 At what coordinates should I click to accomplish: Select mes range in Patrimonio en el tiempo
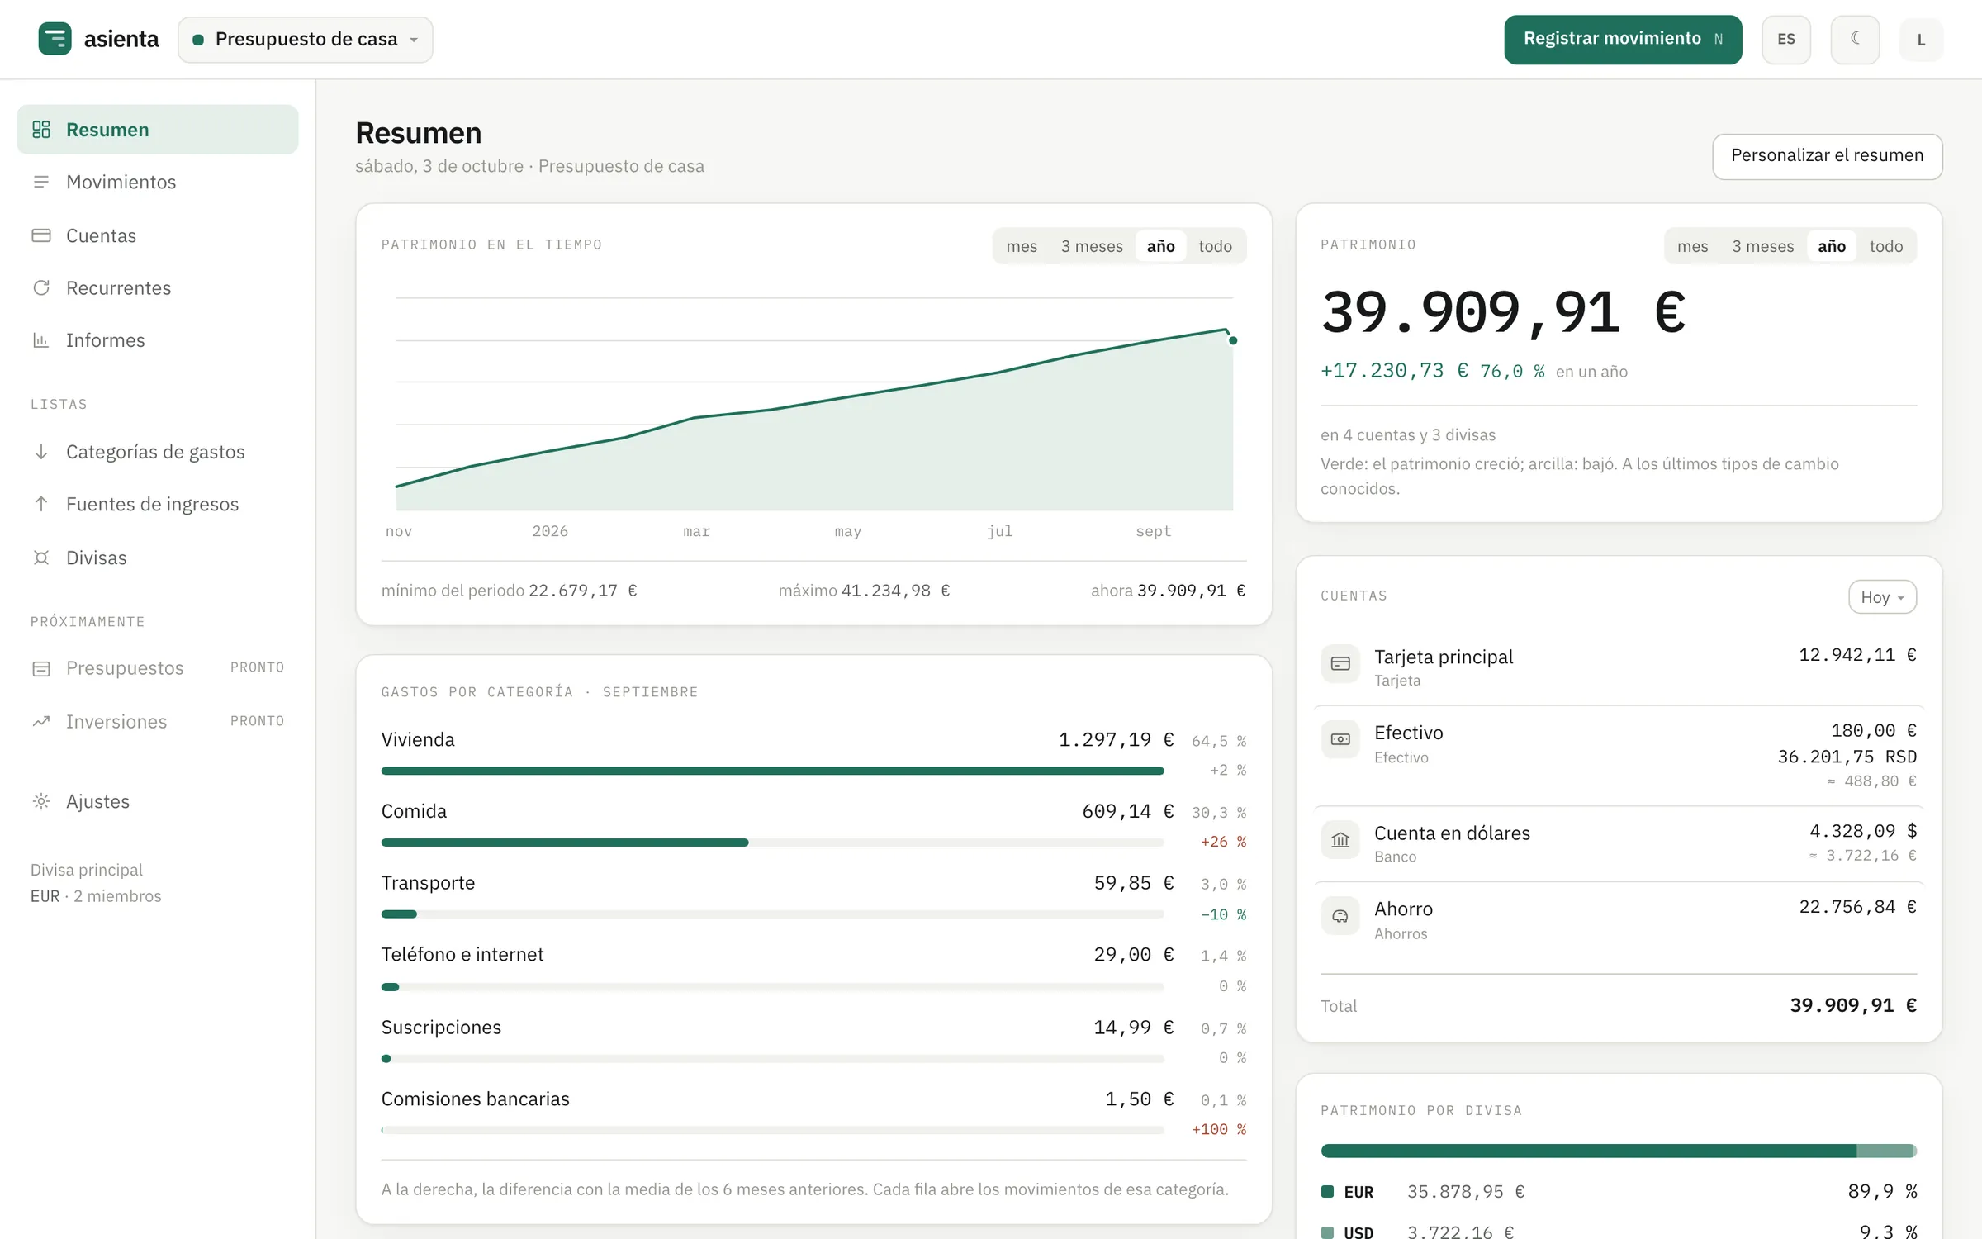(x=1022, y=246)
